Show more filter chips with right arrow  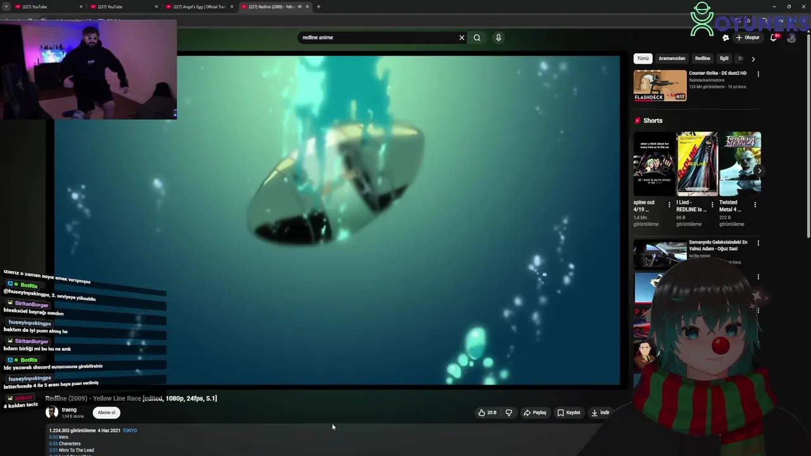(x=753, y=59)
